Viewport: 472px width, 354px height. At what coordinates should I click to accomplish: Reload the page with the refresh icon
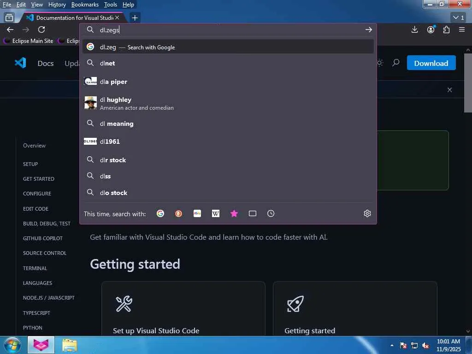point(41,29)
